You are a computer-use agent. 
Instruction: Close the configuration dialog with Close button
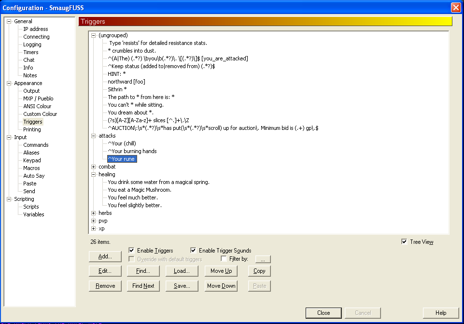point(323,313)
